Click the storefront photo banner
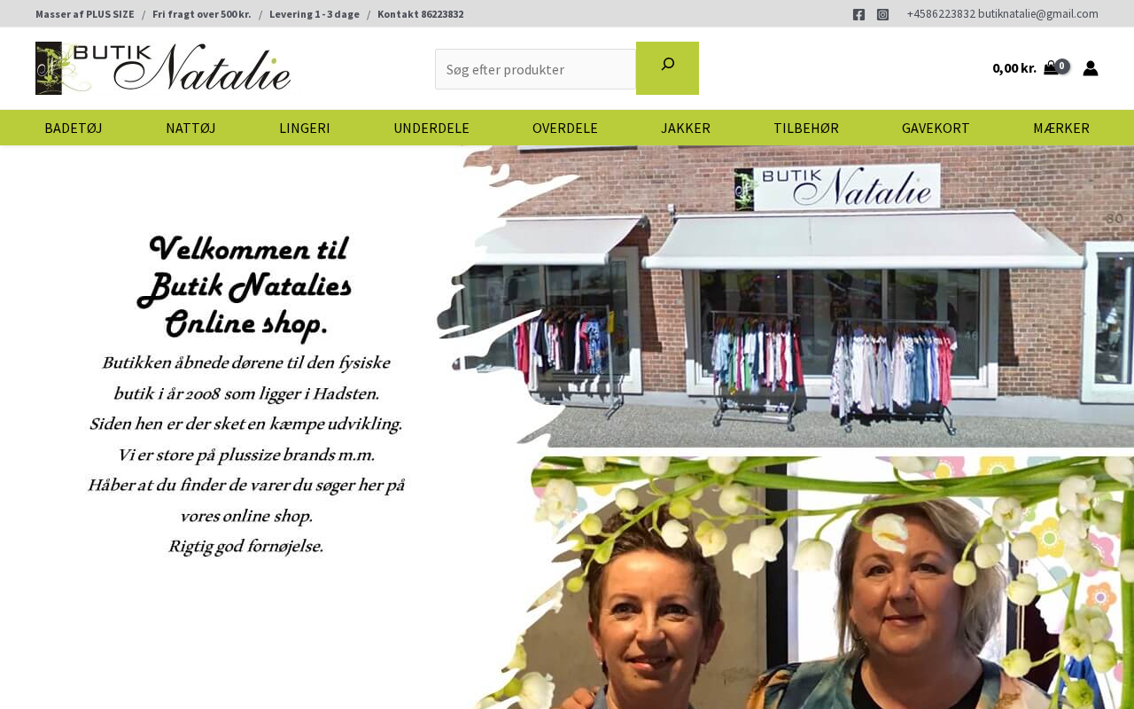Image resolution: width=1134 pixels, height=709 pixels. click(785, 296)
